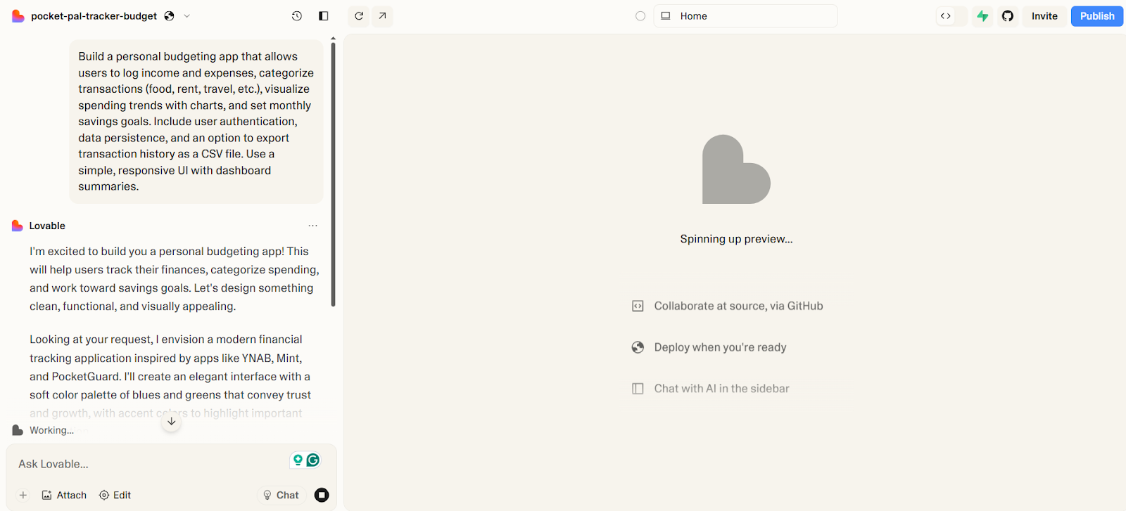Open the green lightning bolt integration

point(982,16)
